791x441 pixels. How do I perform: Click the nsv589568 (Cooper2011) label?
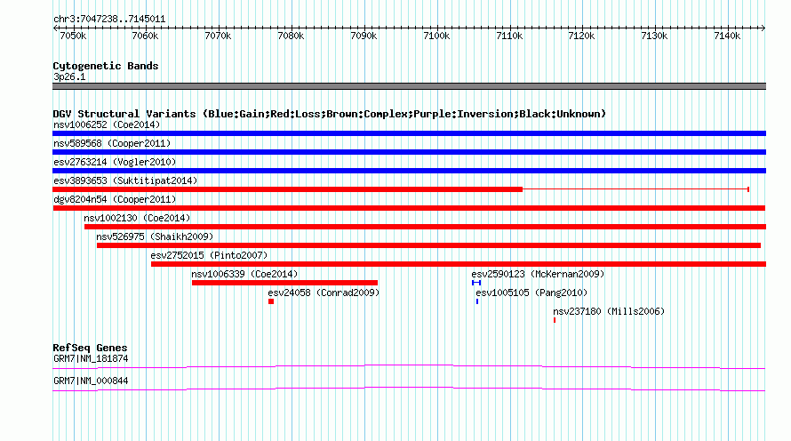(x=112, y=143)
